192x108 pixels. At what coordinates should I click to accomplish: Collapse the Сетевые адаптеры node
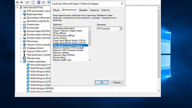pyautogui.click(x=21, y=61)
